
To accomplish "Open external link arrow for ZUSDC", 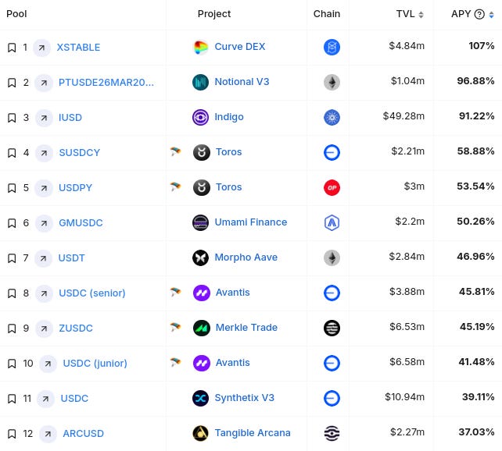I will pyautogui.click(x=44, y=329).
